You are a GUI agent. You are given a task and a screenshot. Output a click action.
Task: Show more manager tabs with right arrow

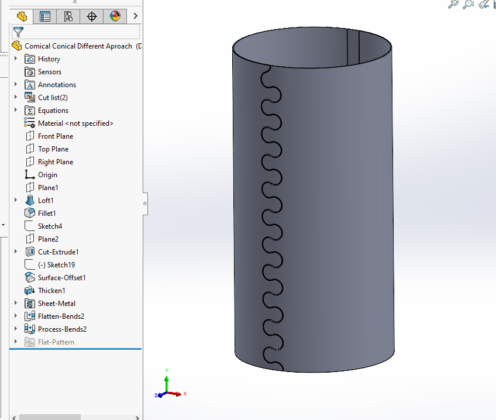point(136,16)
